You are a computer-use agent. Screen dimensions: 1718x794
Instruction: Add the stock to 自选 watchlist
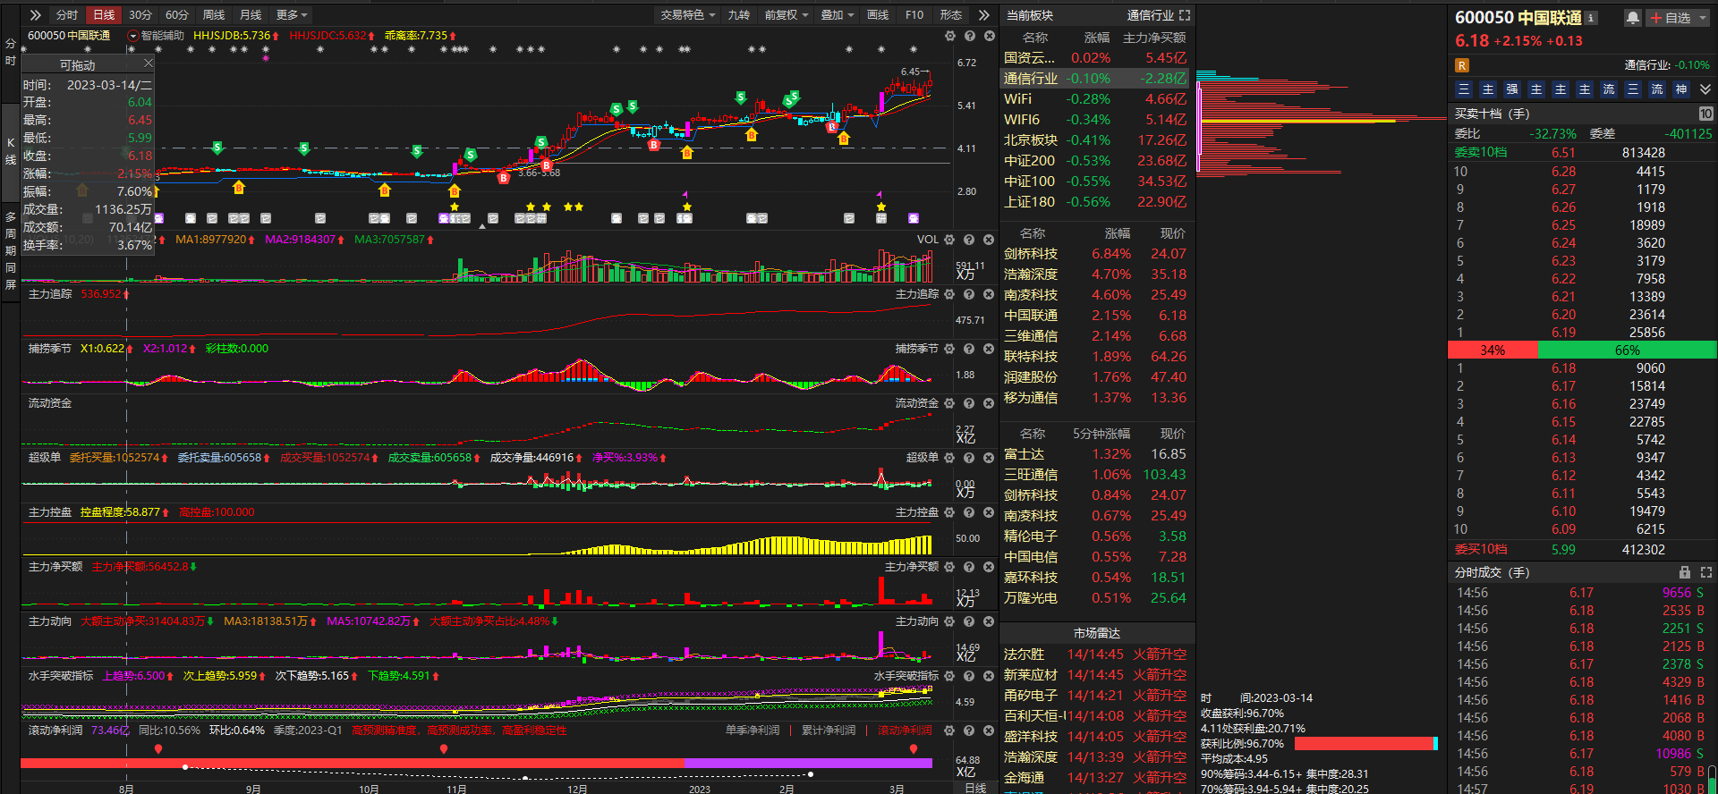1670,18
